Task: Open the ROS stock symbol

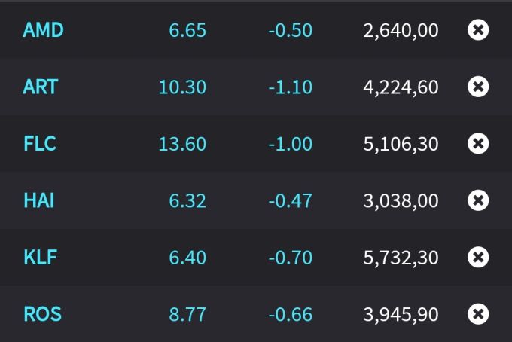Action: [x=42, y=313]
